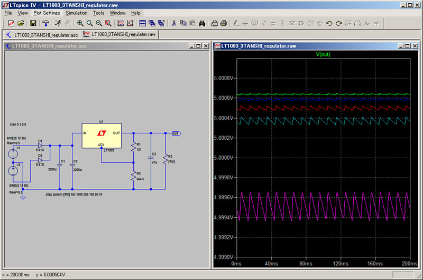Switch to LT1083_3TANSHI_regulater.raw tab
The image size is (423, 280).
120,34
